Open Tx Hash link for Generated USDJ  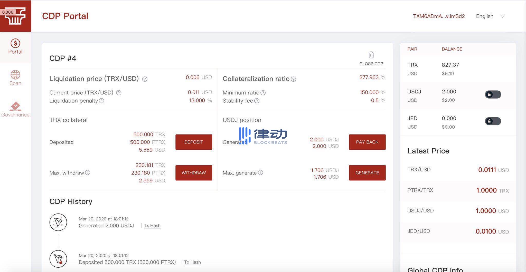[x=152, y=226]
